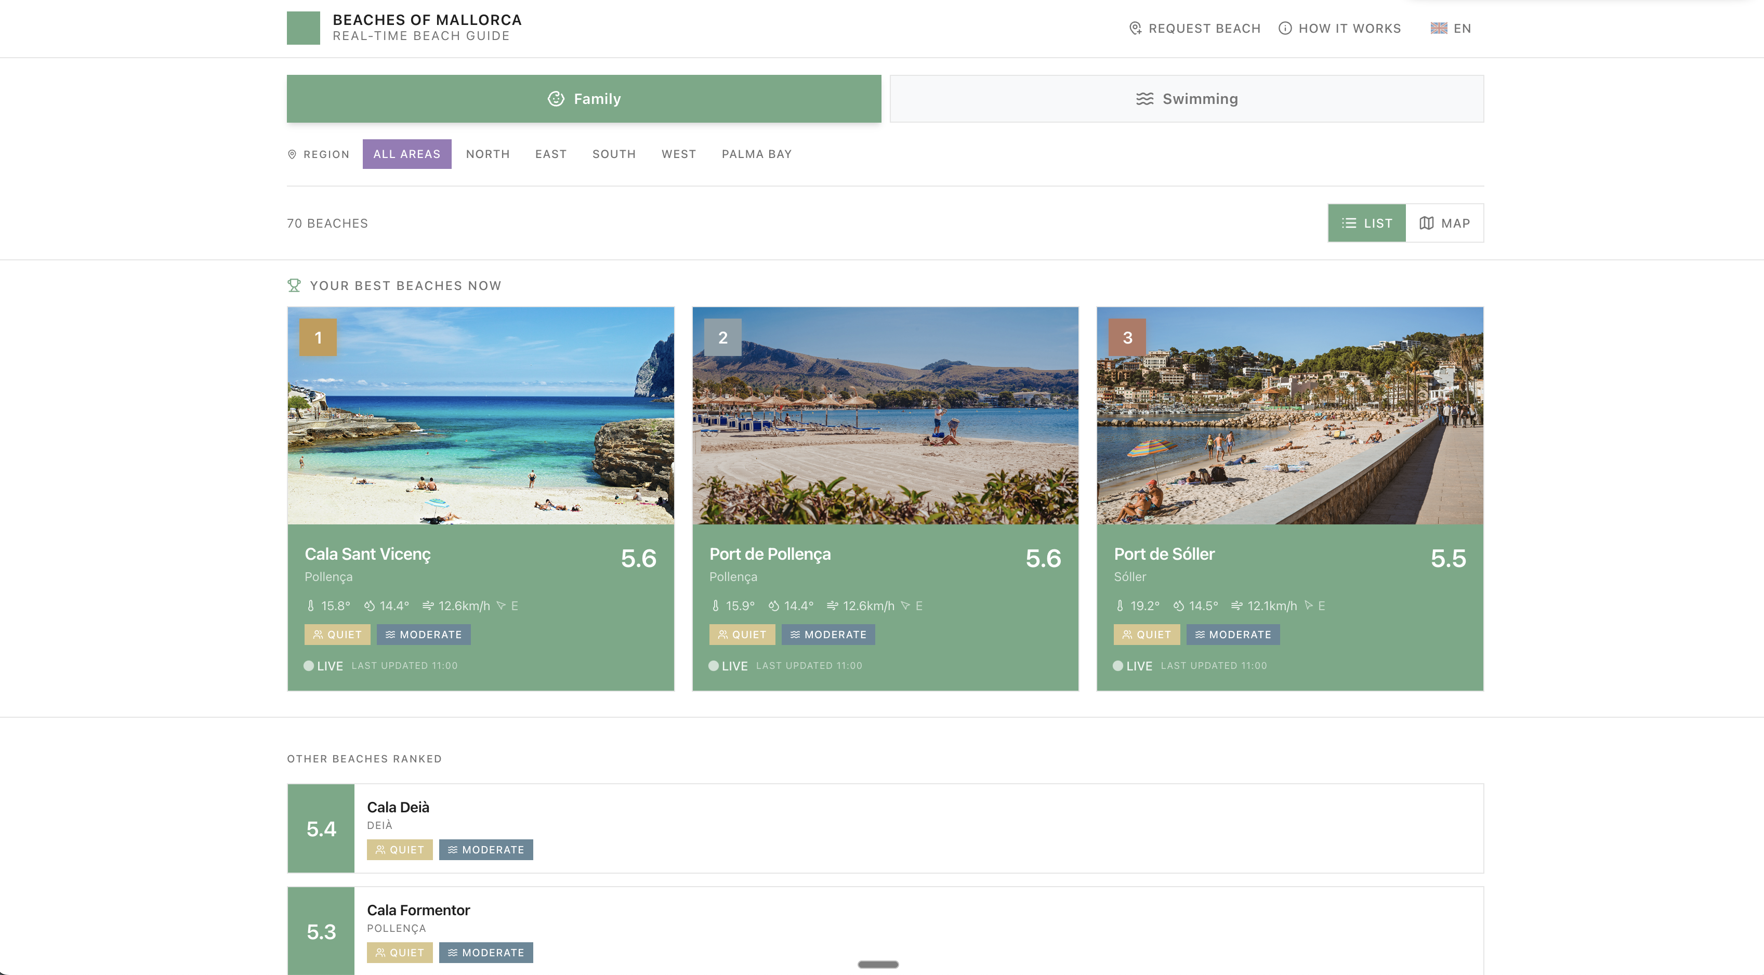Switch to MAP view

(1445, 222)
